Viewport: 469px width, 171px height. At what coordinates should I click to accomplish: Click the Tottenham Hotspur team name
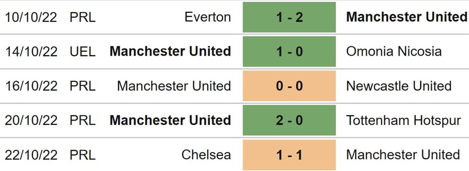403,120
